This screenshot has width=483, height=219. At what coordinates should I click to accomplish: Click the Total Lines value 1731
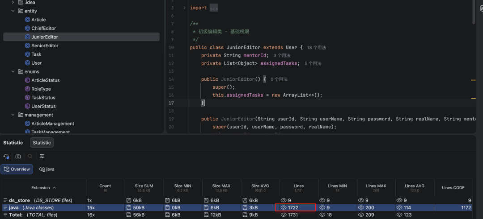tap(293, 215)
